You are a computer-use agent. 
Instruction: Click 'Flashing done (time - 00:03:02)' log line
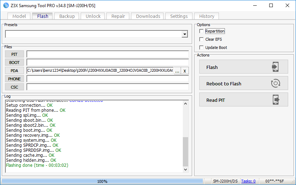pos(37,165)
